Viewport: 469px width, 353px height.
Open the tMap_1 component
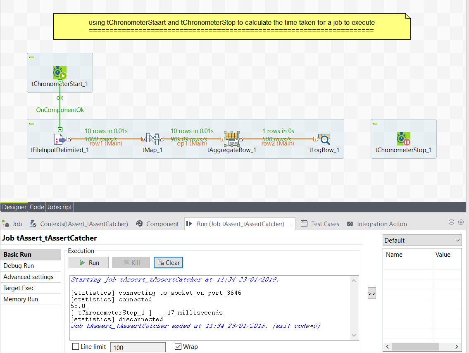click(152, 138)
